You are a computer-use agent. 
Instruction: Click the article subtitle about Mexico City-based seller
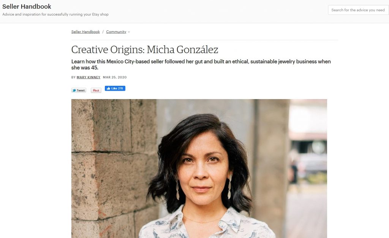tap(201, 65)
